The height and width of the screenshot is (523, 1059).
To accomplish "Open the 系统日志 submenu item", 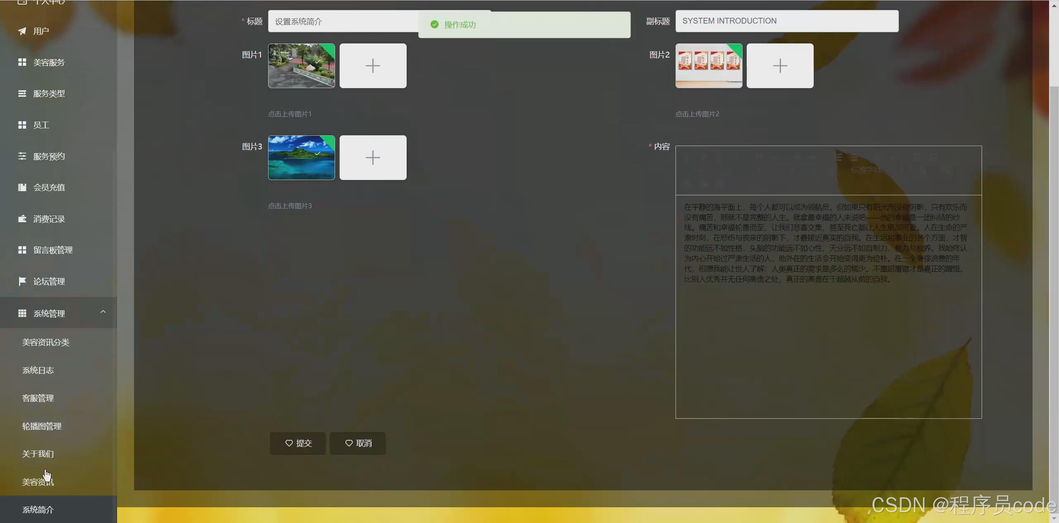I will 38,370.
